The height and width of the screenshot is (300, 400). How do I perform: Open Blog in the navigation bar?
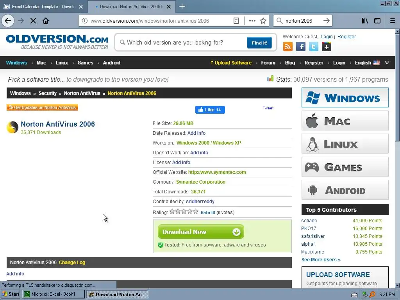(290, 63)
